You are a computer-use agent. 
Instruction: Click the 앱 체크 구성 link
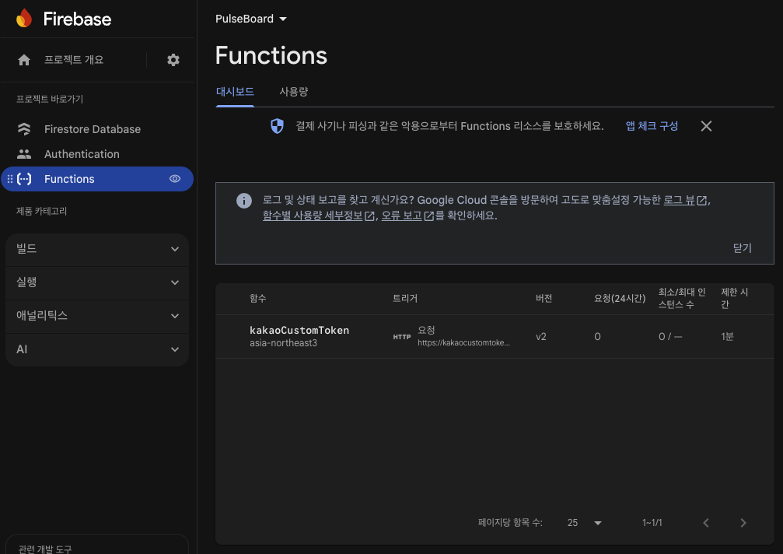(x=652, y=126)
